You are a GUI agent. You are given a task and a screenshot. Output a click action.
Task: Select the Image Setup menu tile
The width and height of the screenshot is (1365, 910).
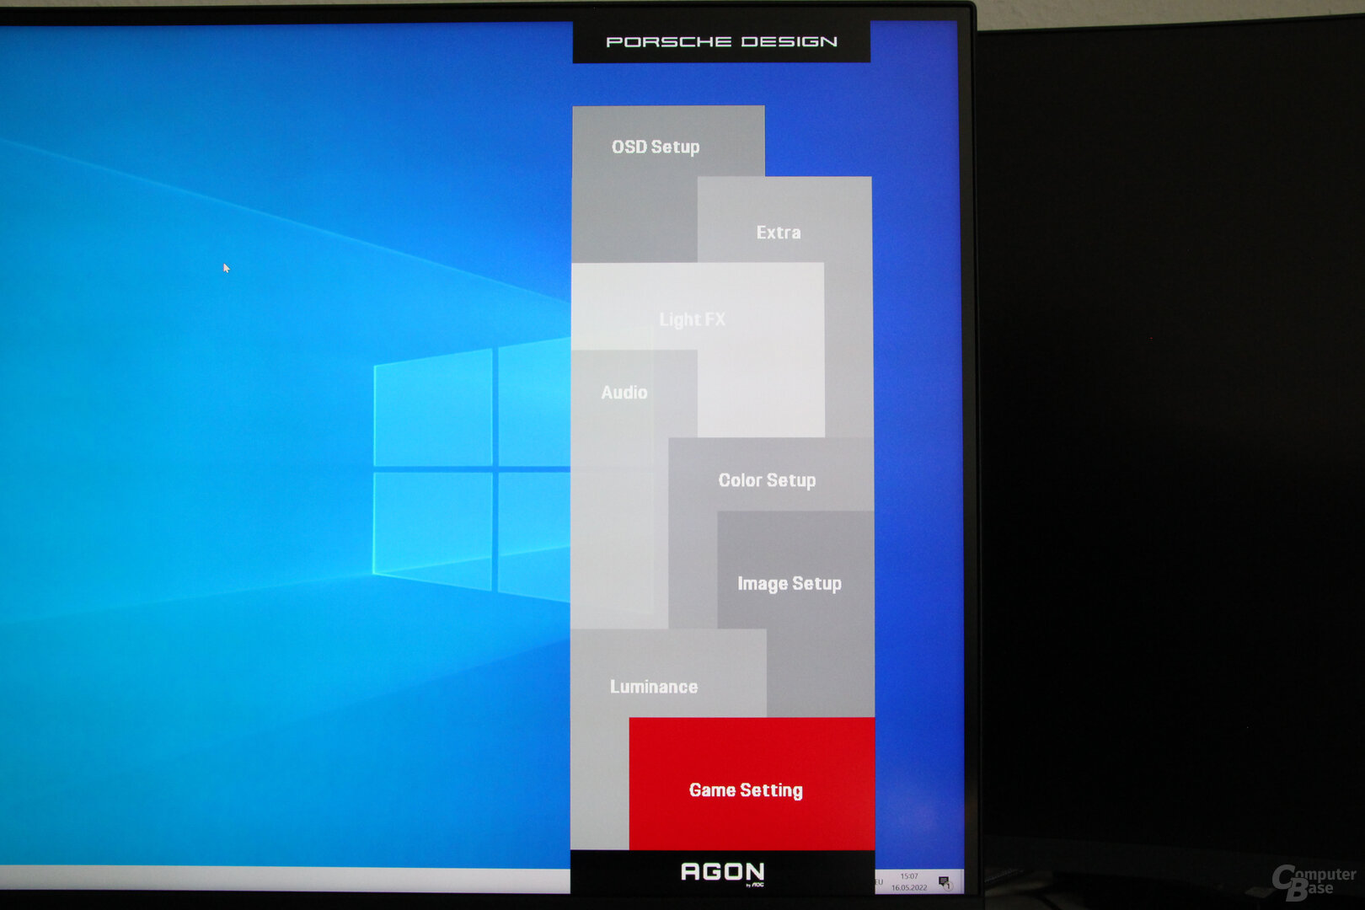pyautogui.click(x=790, y=584)
